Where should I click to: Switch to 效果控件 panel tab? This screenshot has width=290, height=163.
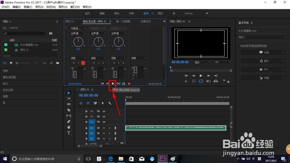146,21
